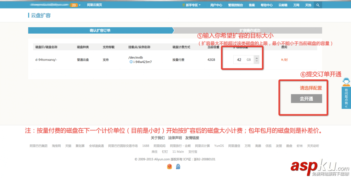Open the 聚划算 footer link
The height and width of the screenshot is (178, 351).
pos(80,146)
